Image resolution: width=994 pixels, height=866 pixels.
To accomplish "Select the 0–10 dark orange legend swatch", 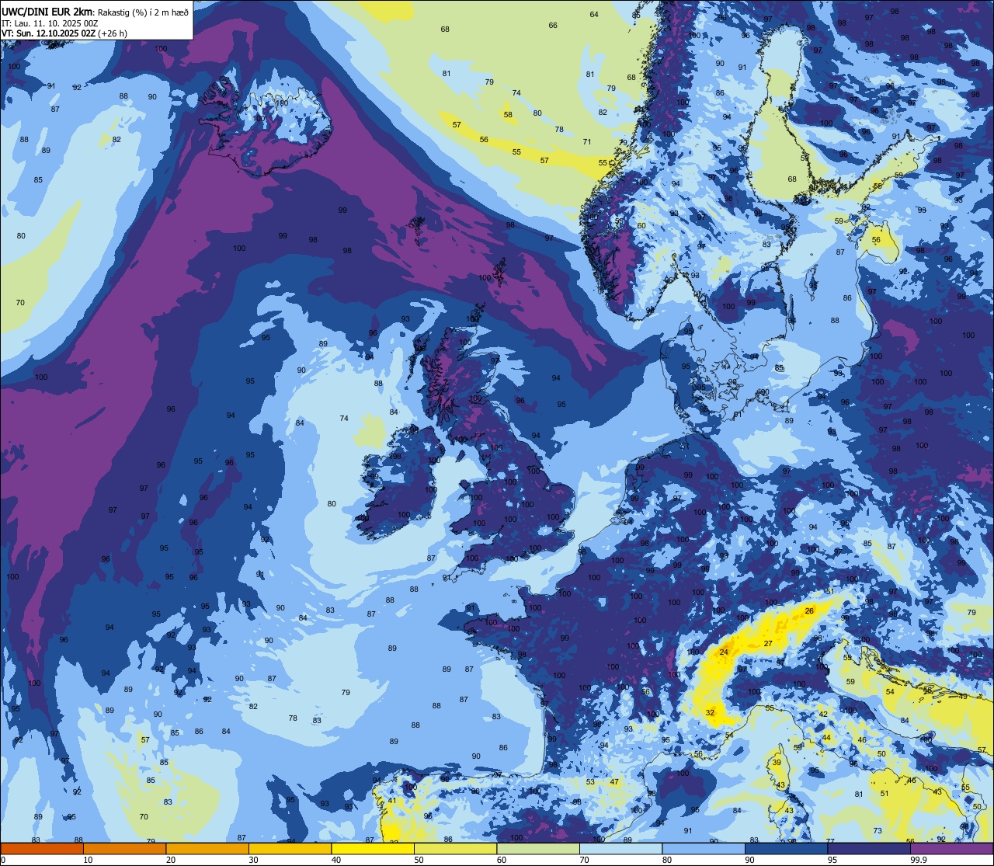I will [x=42, y=848].
